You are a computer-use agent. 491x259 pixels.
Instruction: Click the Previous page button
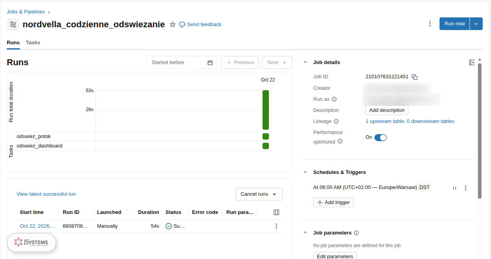point(240,62)
